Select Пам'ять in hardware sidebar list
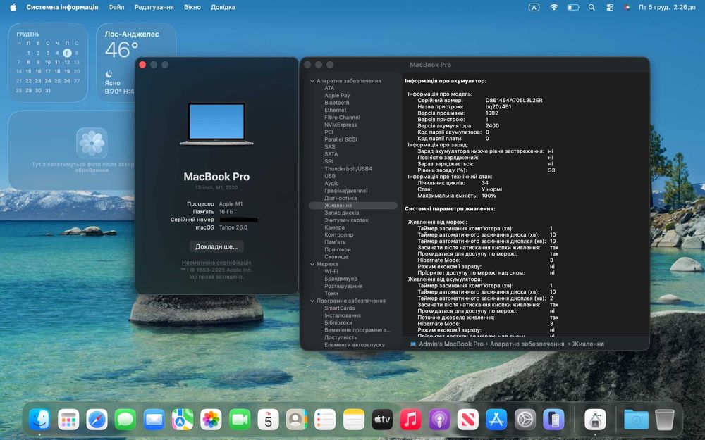 click(335, 242)
